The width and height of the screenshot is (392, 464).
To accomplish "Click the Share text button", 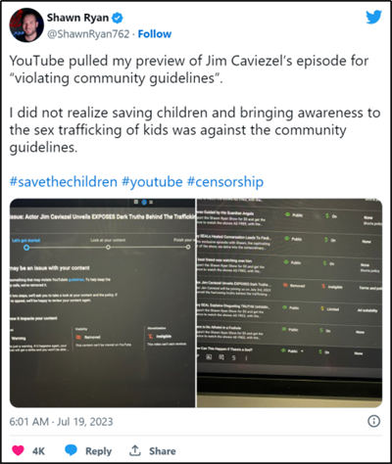I will (x=163, y=451).
